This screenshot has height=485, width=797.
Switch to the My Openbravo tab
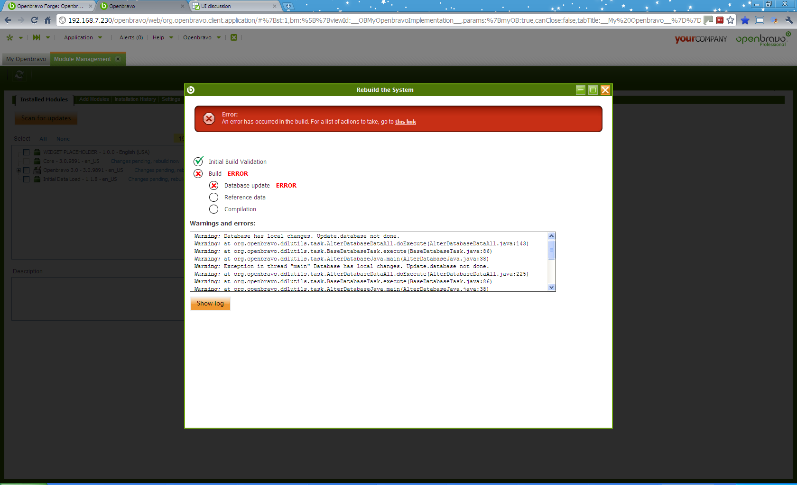26,59
